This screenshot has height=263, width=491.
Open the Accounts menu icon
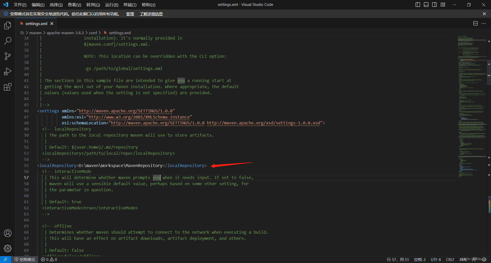(x=8, y=233)
